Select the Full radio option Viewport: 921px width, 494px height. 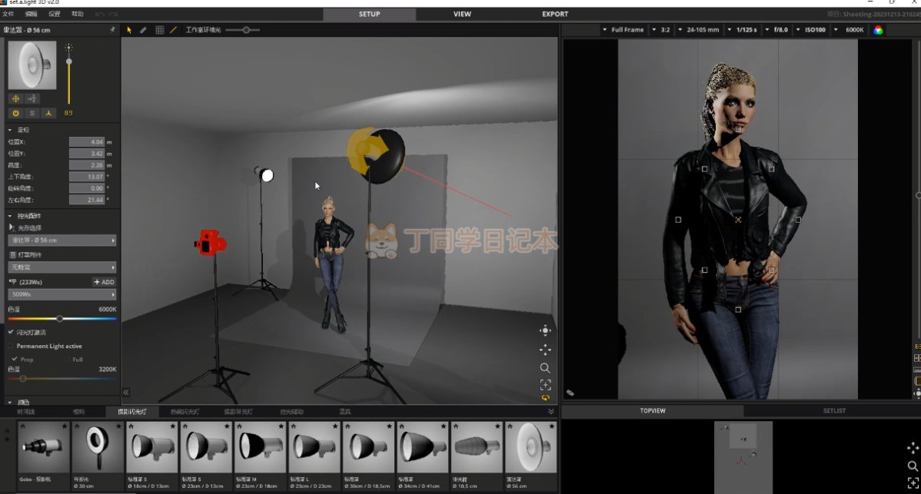[68, 360]
